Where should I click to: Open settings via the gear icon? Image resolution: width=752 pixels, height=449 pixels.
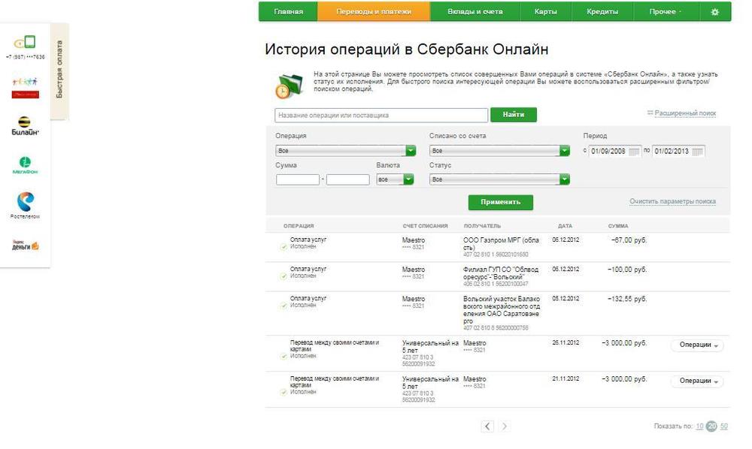(714, 12)
